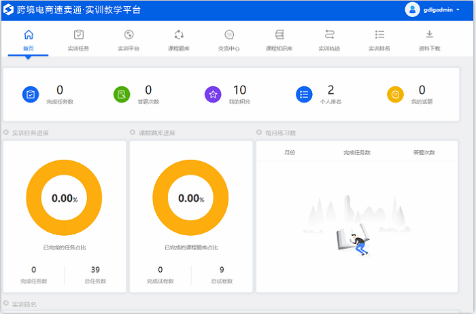
Task: Click the 实训排名 section heading
Action: click(24, 304)
